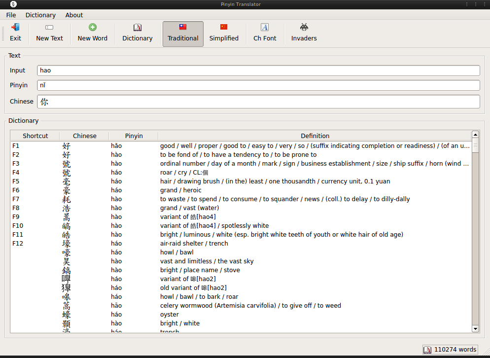The height and width of the screenshot is (358, 490).
Task: Select the F7 row 'to waste / to spend'
Action: pyautogui.click(x=241, y=199)
